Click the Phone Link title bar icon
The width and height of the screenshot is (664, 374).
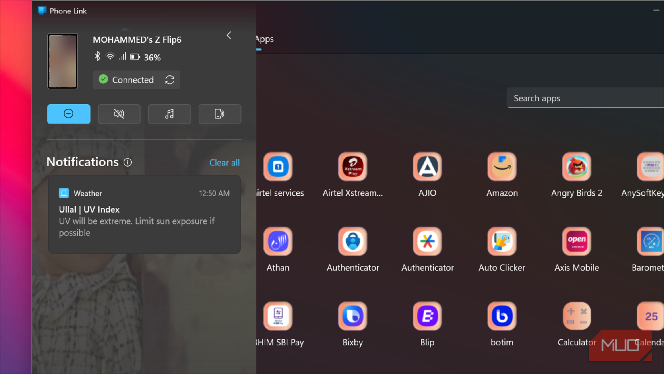42,11
